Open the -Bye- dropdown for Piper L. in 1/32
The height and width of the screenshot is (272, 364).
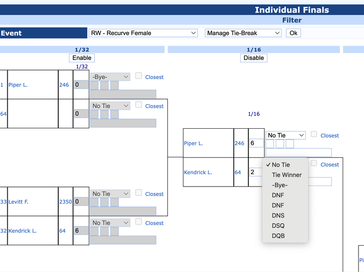point(110,77)
